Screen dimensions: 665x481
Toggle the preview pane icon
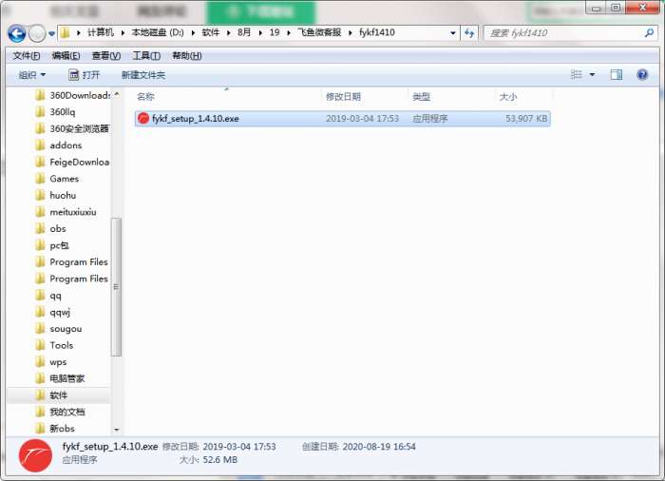(617, 75)
